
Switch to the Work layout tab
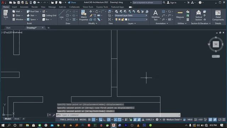[x=17, y=119]
